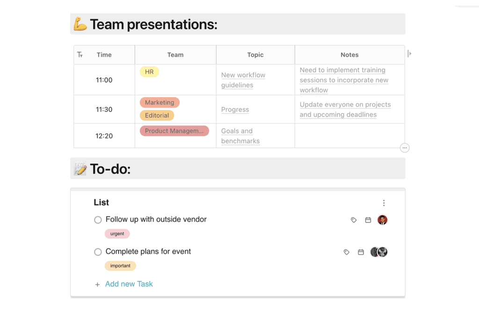Click the calendar icon on the event plans task
Screen dimensions: 479x310
(361, 252)
